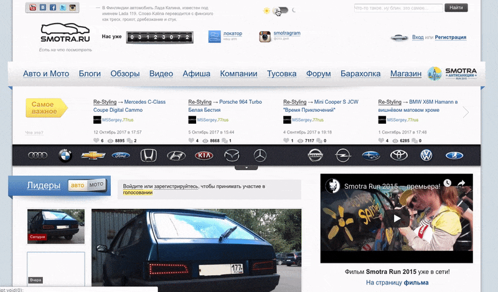Click the blue Локатор app icon
The height and width of the screenshot is (292, 498).
coord(214,37)
